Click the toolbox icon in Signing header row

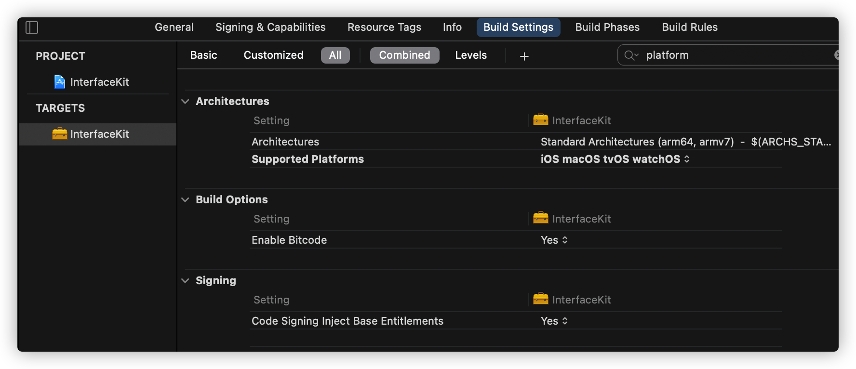[x=541, y=299]
